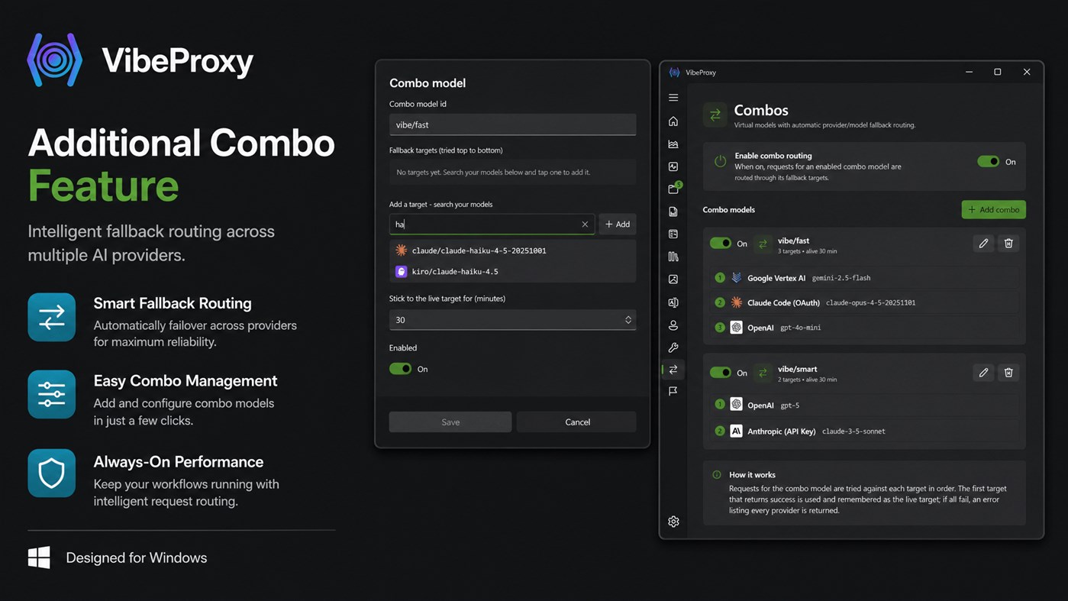
Task: Select the gpt-4o-mini model text
Action: (x=800, y=328)
